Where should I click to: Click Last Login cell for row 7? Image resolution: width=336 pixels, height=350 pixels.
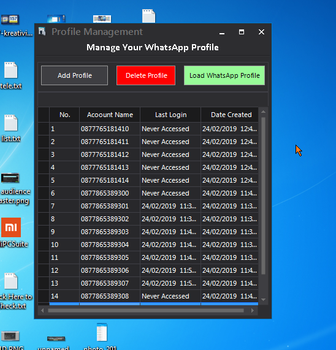[170, 206]
